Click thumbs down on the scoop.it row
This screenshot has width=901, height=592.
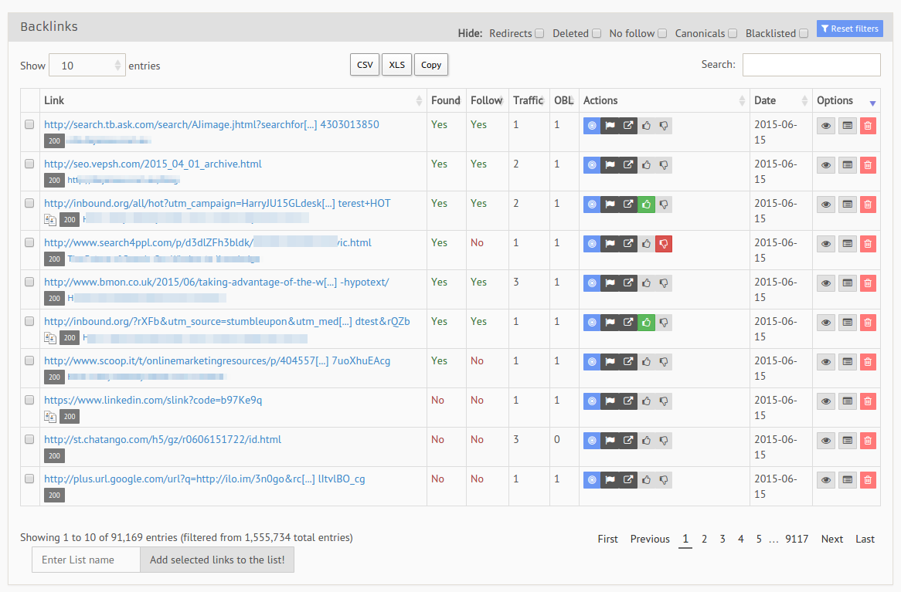(663, 361)
